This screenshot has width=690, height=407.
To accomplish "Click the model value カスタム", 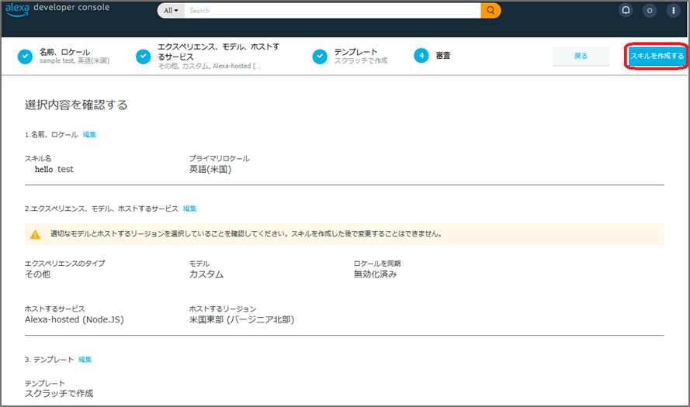I will pos(206,274).
